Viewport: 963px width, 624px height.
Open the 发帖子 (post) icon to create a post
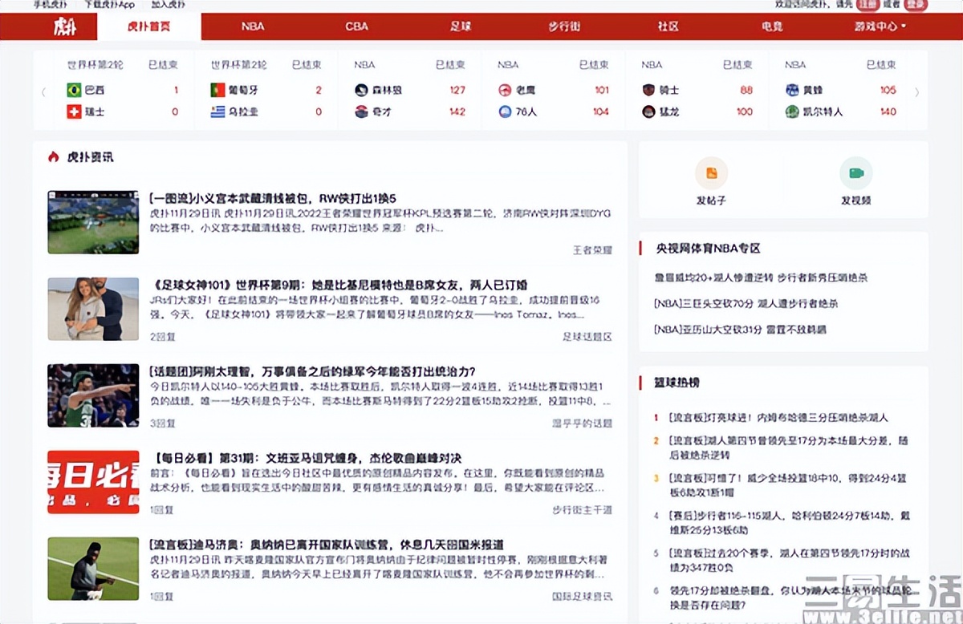click(710, 172)
